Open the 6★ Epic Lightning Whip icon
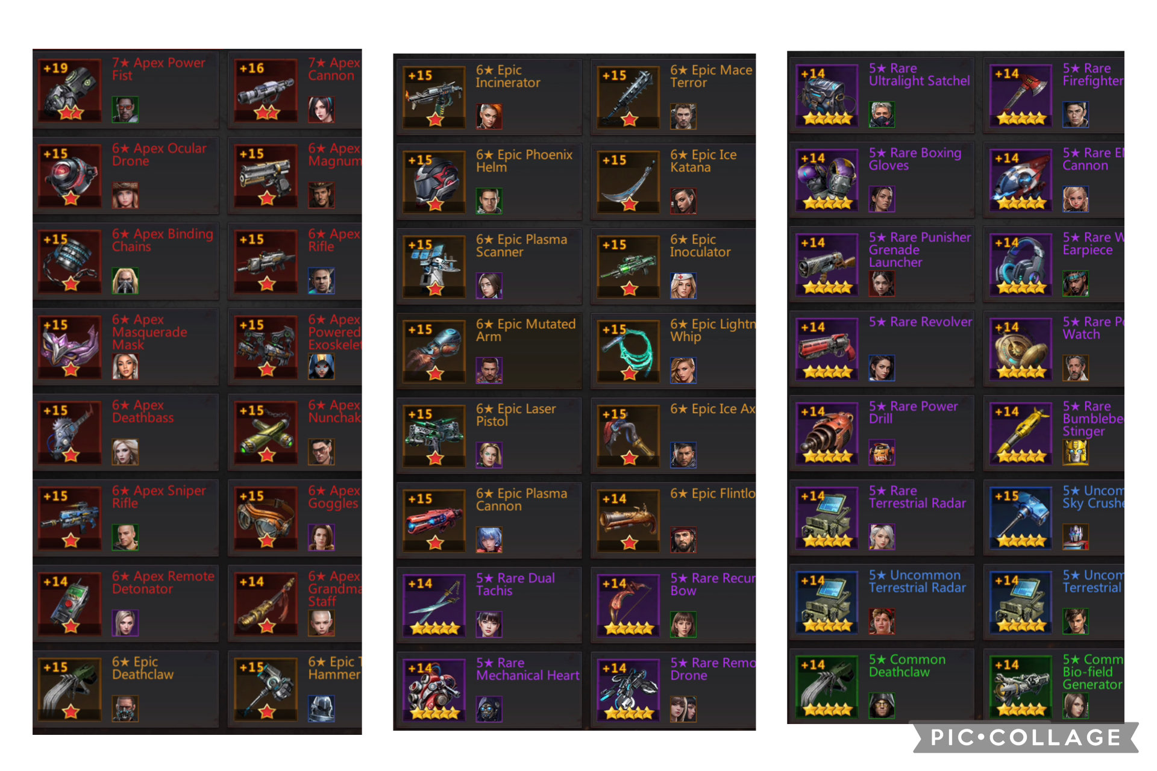Viewport: 1157px width, 771px height. (x=629, y=351)
